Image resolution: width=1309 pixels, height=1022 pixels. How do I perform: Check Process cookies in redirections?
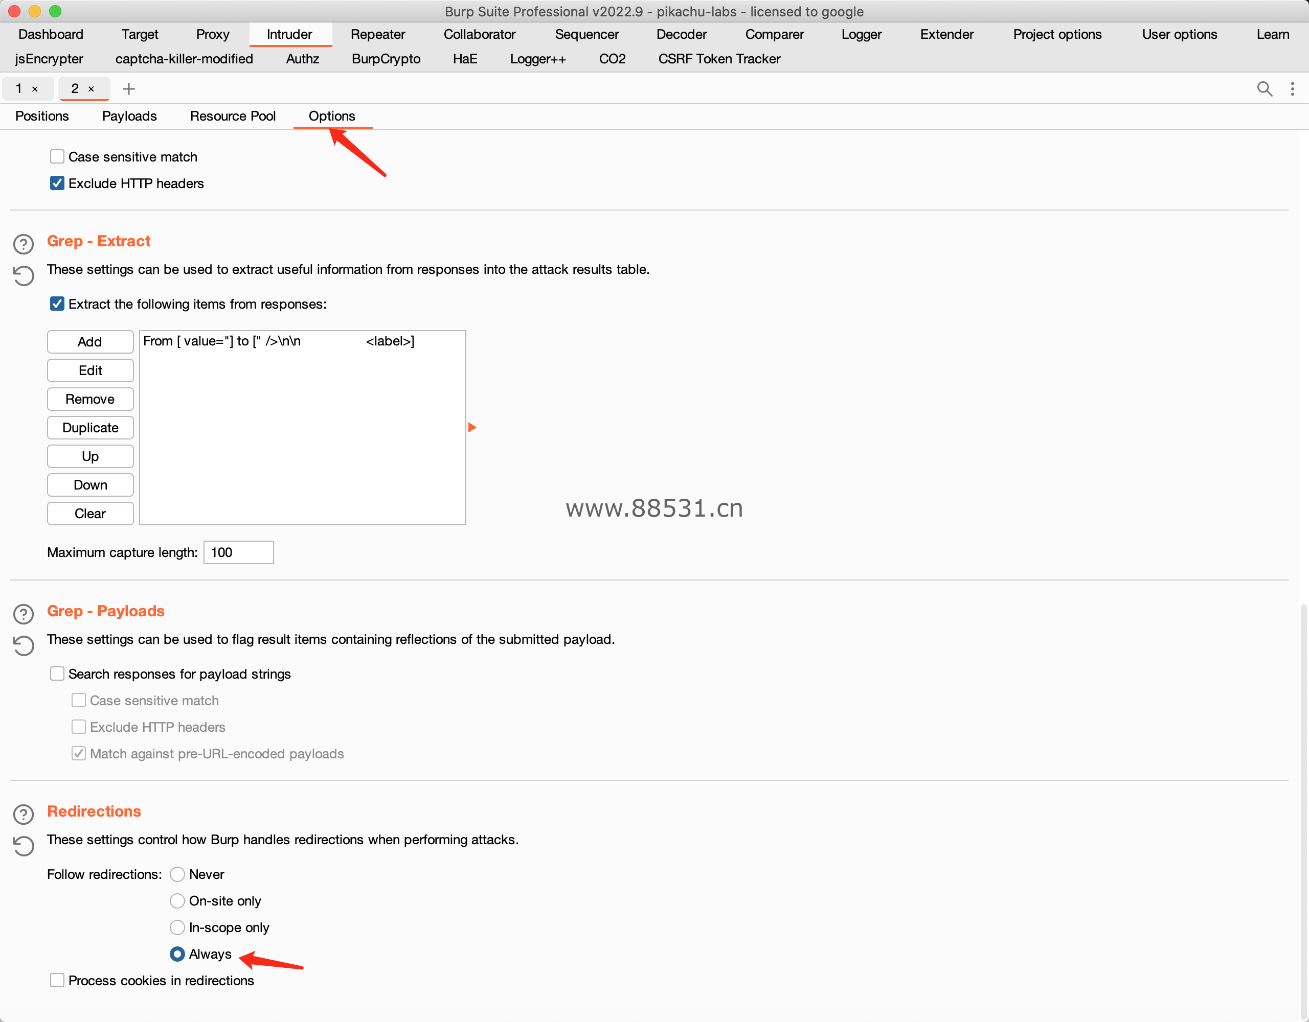pyautogui.click(x=57, y=981)
